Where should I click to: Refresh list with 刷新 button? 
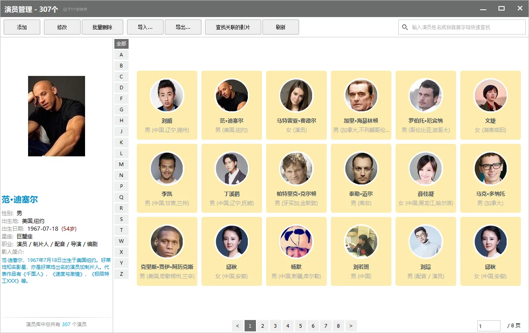[281, 27]
